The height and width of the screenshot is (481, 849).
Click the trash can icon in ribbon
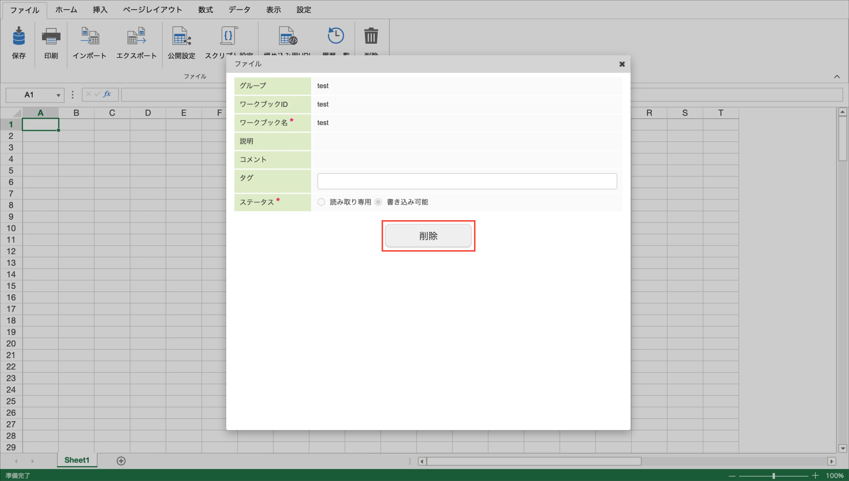pos(371,36)
